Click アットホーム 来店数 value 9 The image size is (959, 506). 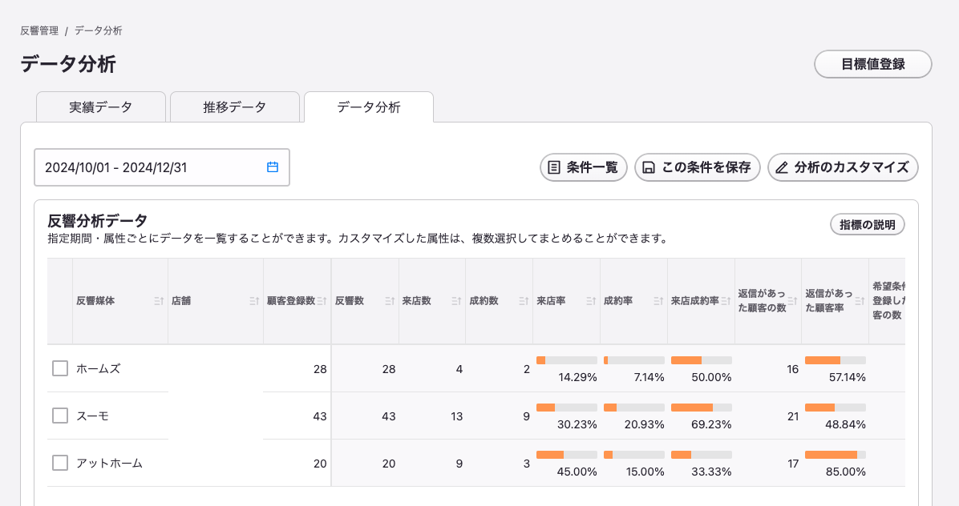pyautogui.click(x=459, y=464)
